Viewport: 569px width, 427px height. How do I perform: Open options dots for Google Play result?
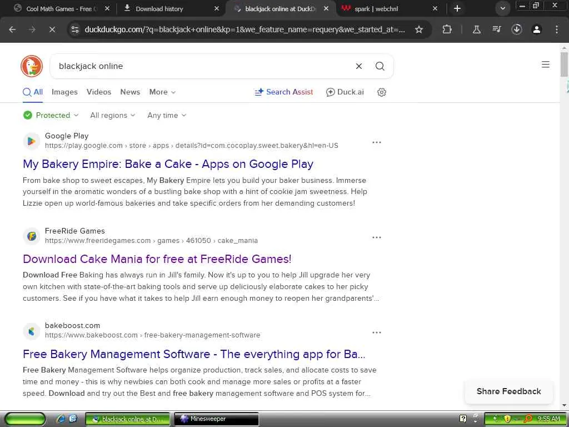point(377,142)
